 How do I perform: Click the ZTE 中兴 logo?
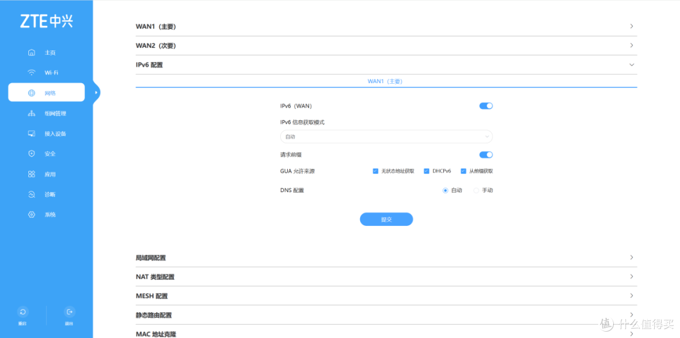pyautogui.click(x=47, y=21)
